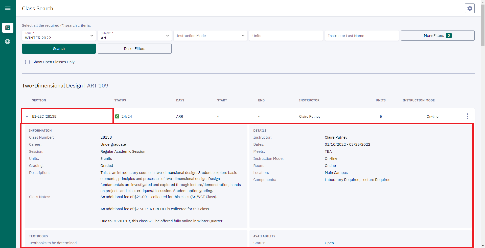Click the vertical scrollbar thumb
This screenshot has width=485, height=248.
point(483,25)
